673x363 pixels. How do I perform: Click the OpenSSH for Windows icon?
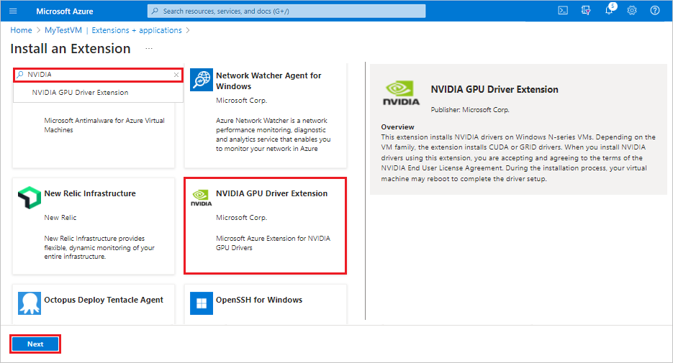tap(201, 304)
